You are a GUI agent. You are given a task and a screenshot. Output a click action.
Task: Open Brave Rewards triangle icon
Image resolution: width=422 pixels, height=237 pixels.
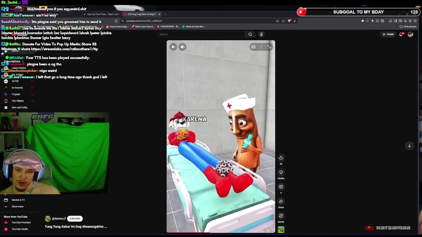295,21
